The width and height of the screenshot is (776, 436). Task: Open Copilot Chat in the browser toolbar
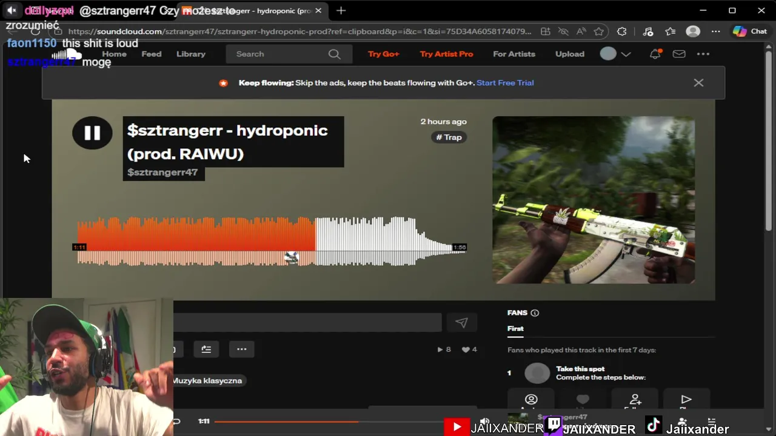point(750,31)
